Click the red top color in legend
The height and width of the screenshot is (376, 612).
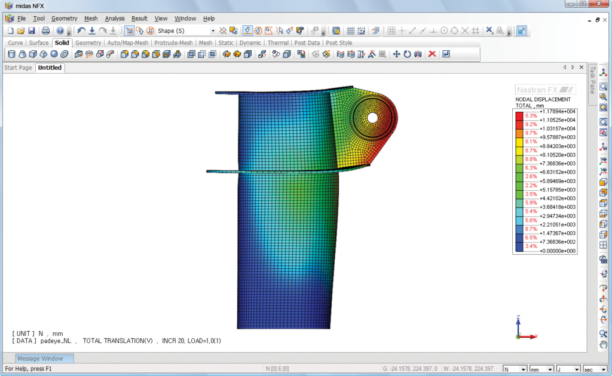pyautogui.click(x=518, y=115)
